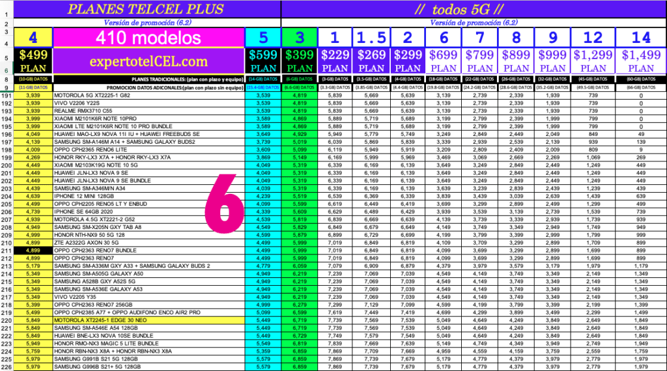
Task: Select the '410 modelos' magenta cell
Action: click(x=149, y=38)
